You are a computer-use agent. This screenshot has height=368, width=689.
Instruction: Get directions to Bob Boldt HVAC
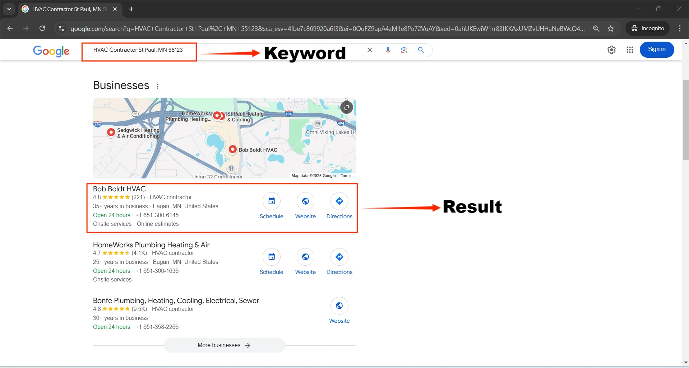(339, 206)
